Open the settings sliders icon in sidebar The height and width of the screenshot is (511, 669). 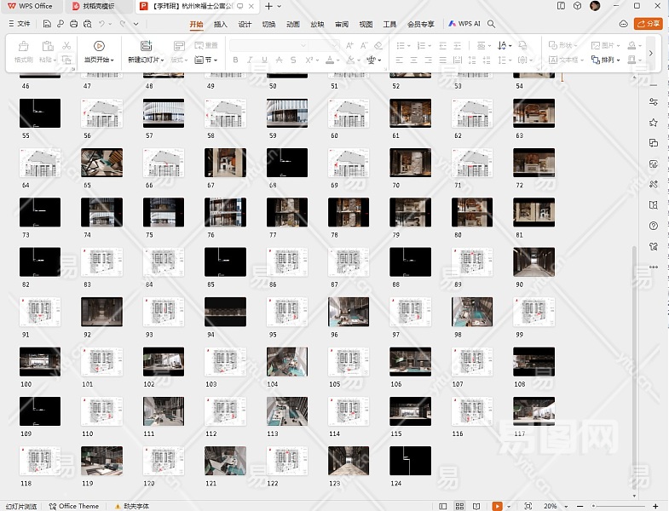click(654, 101)
